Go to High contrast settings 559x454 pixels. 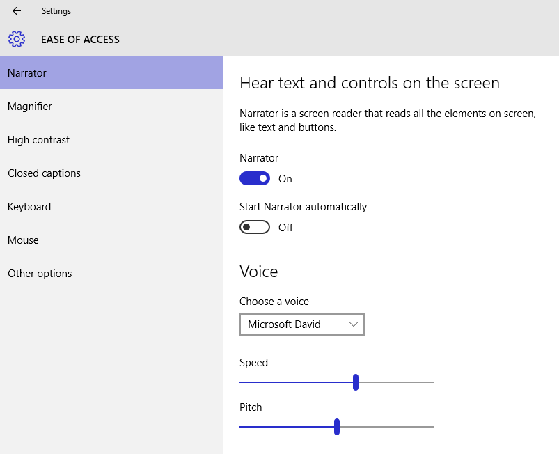(x=39, y=140)
